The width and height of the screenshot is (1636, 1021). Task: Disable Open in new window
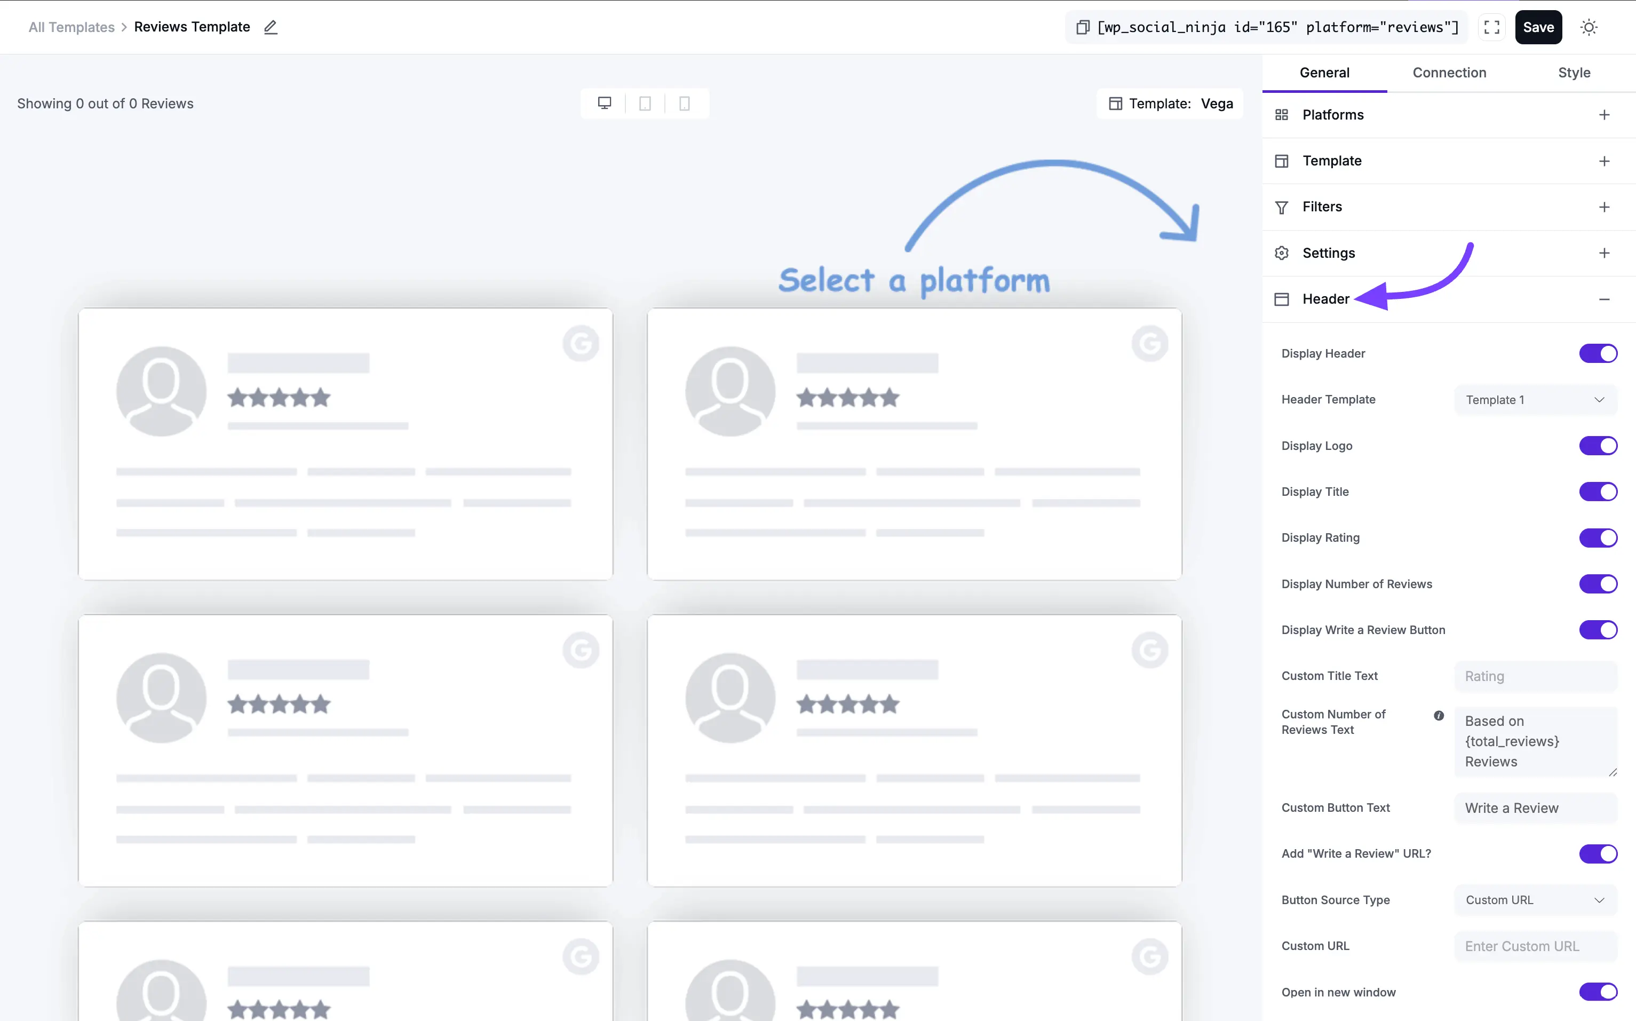tap(1598, 991)
